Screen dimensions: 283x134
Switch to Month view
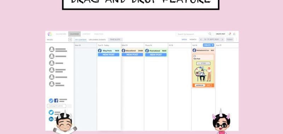193,39
